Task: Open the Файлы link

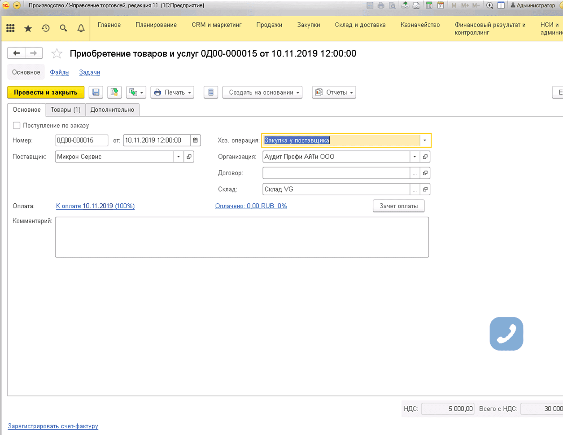Action: [60, 72]
